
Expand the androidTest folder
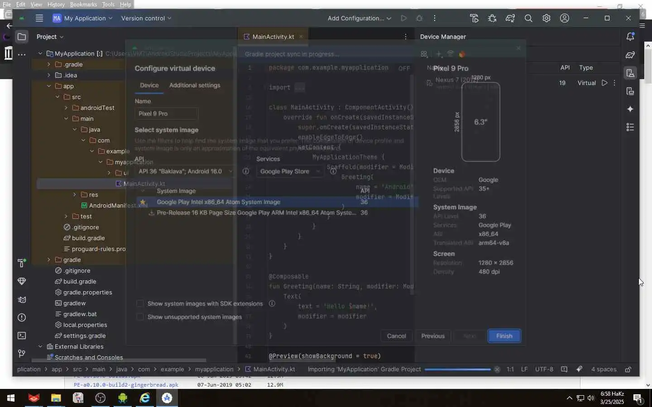(x=66, y=108)
